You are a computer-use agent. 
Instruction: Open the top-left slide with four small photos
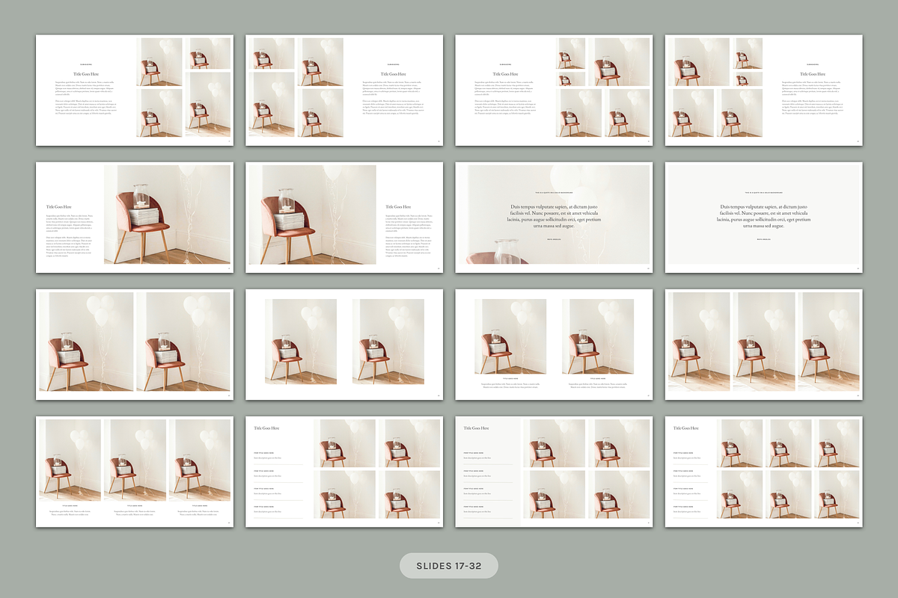coord(132,87)
